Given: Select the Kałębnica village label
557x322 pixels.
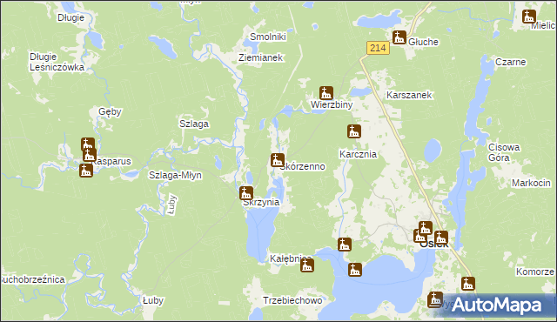Looking at the screenshot, I should (290, 258).
